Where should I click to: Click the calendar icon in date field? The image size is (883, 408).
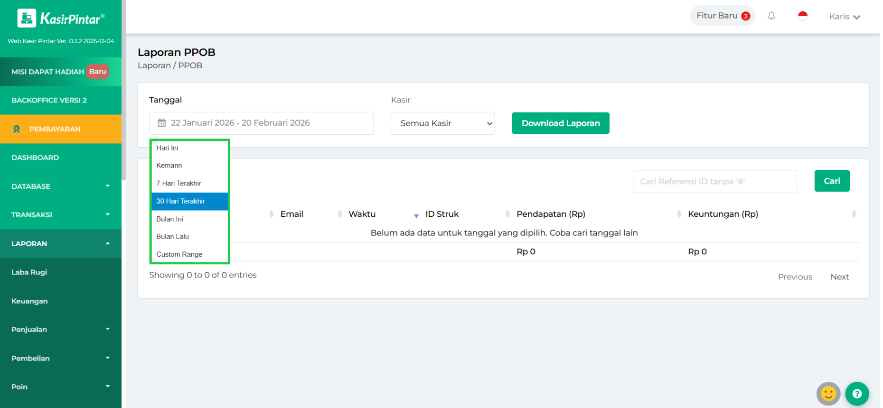click(x=162, y=123)
